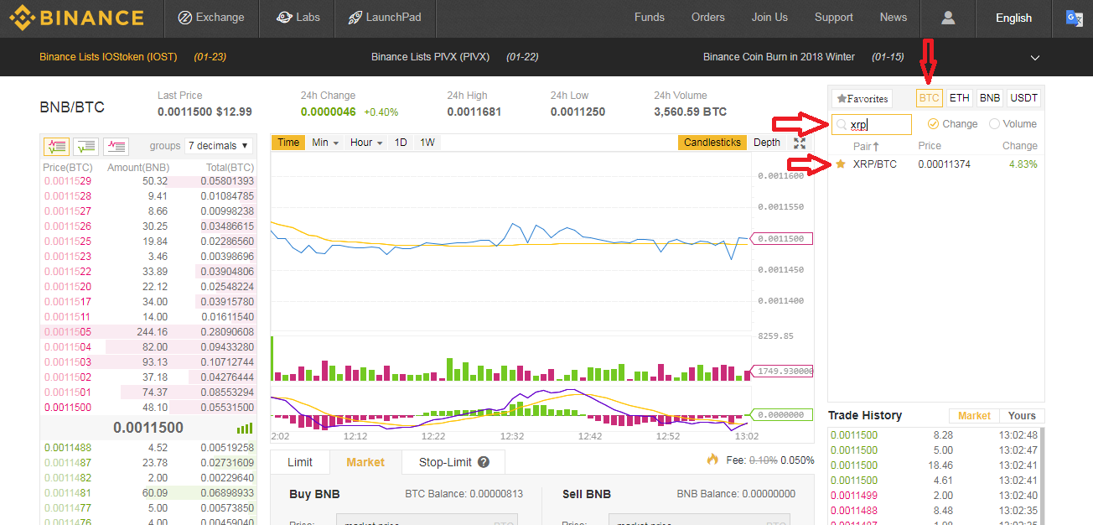The image size is (1093, 525).
Task: Click the Change column header
Action: click(x=1020, y=146)
